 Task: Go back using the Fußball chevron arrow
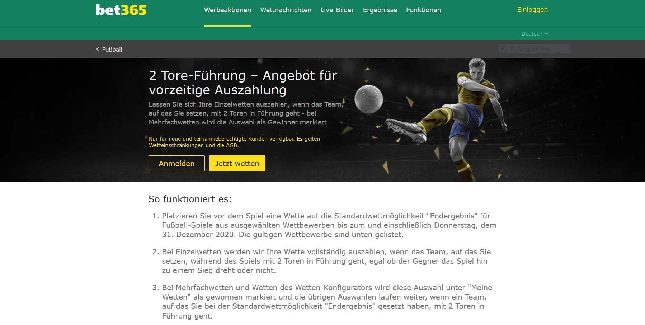coord(98,49)
